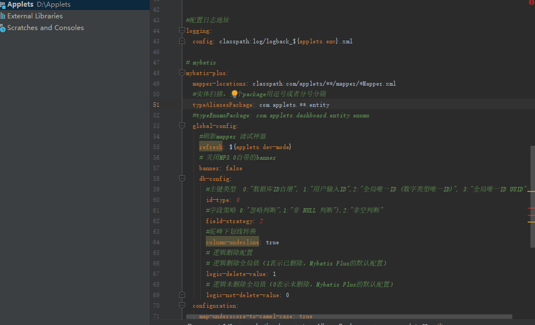Click the lower red error stripe marker
The width and height of the screenshot is (535, 325).
tap(531, 215)
